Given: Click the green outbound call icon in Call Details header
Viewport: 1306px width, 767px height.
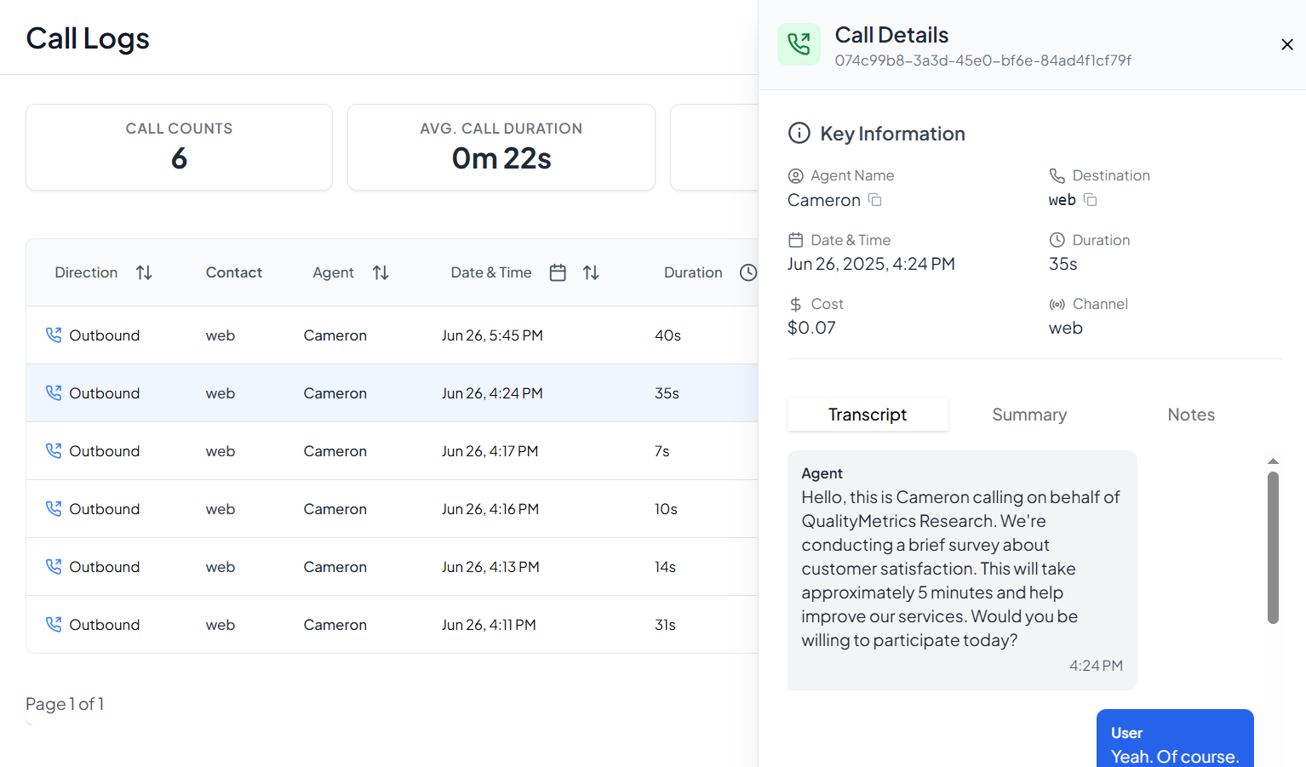Looking at the screenshot, I should pos(799,44).
